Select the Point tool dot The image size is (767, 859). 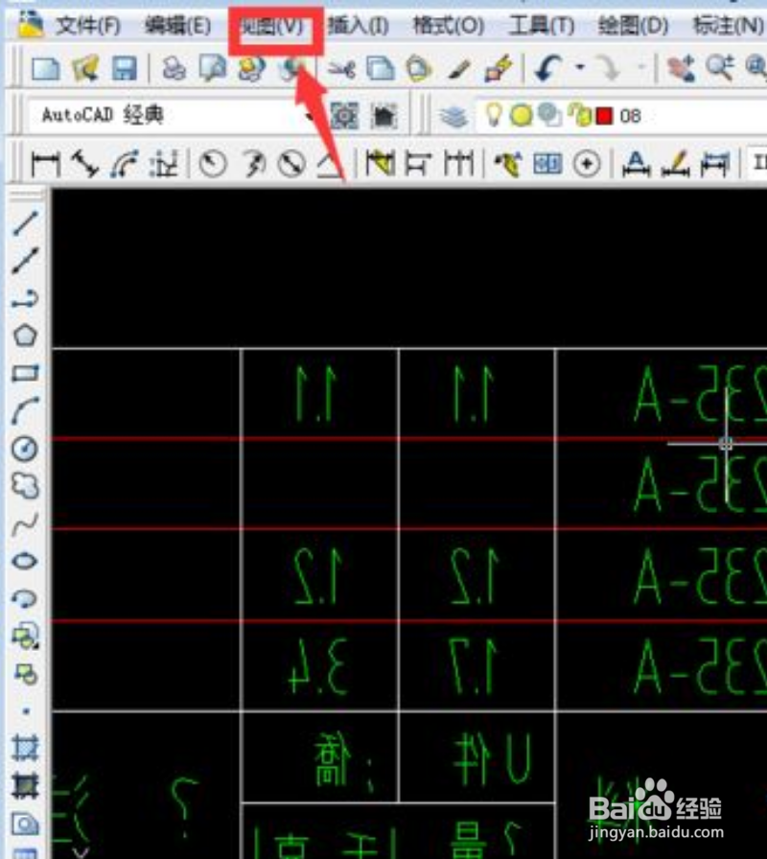point(25,711)
